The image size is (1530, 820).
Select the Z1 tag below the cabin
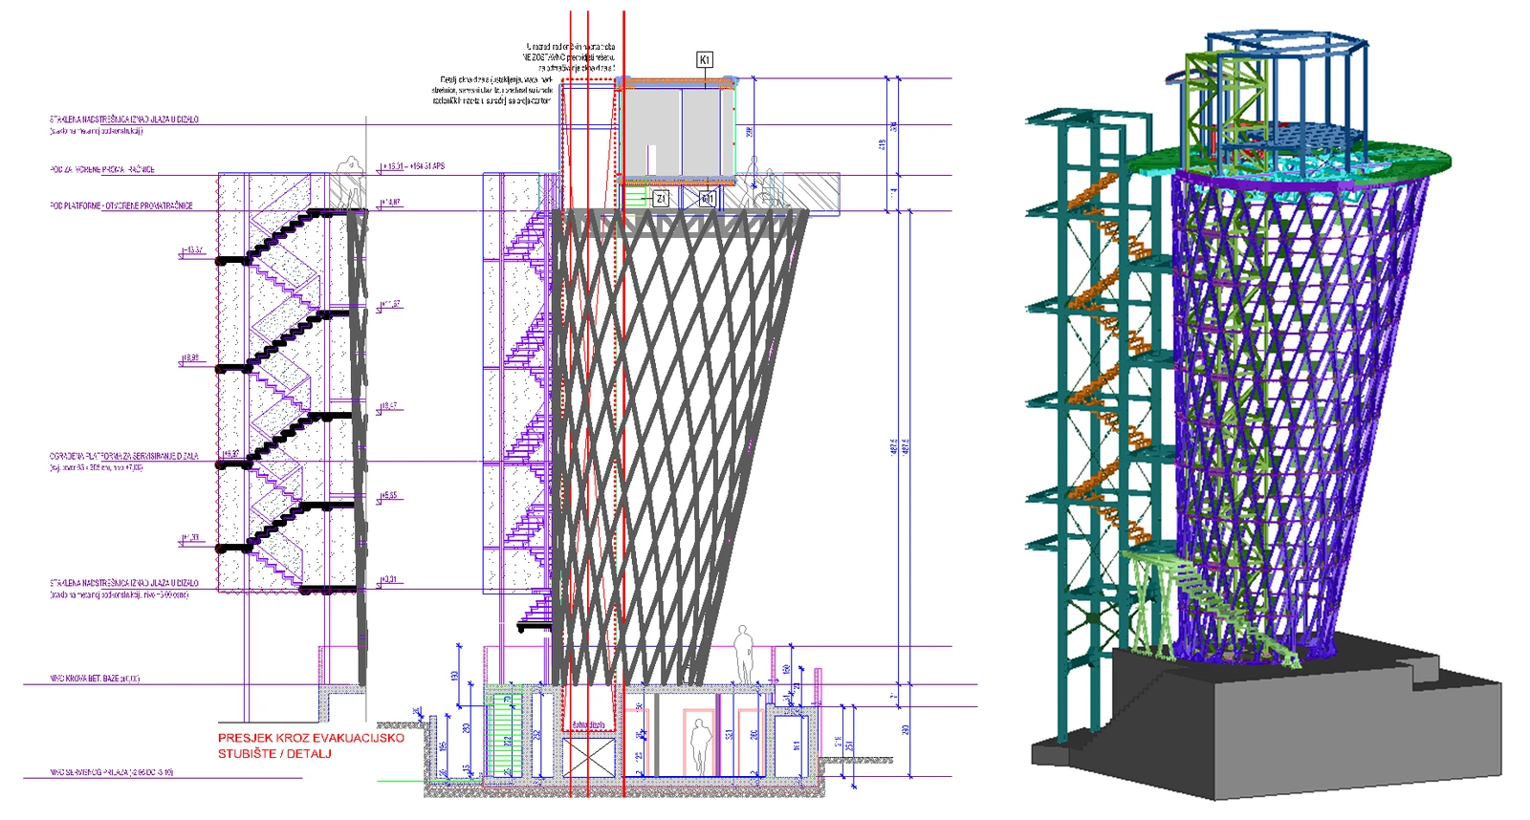tap(661, 199)
